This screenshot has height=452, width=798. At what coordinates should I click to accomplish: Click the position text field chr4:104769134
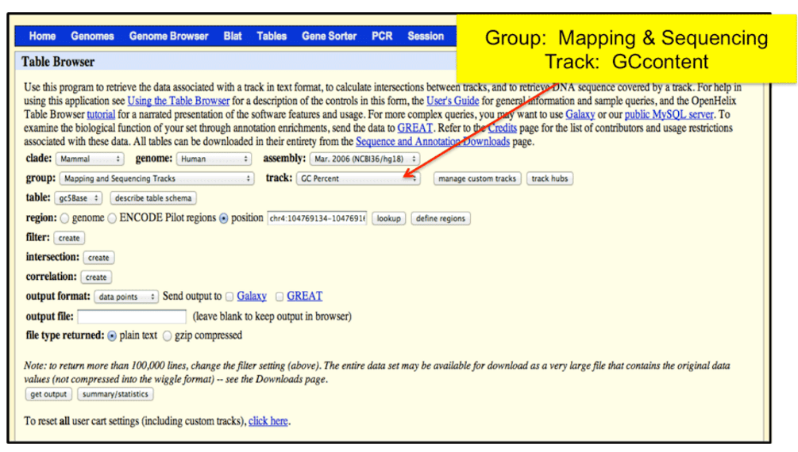pyautogui.click(x=317, y=218)
